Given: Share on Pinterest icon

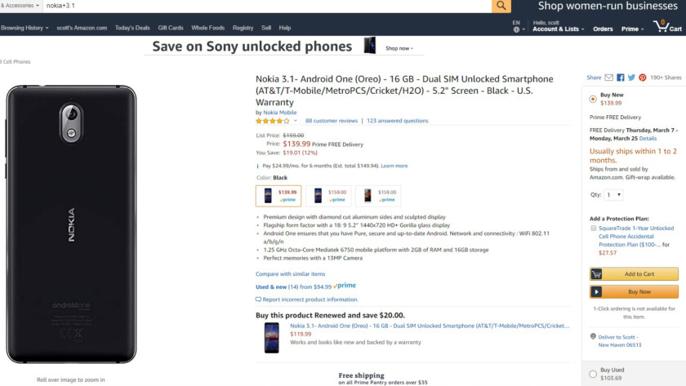Looking at the screenshot, I should pyautogui.click(x=643, y=78).
